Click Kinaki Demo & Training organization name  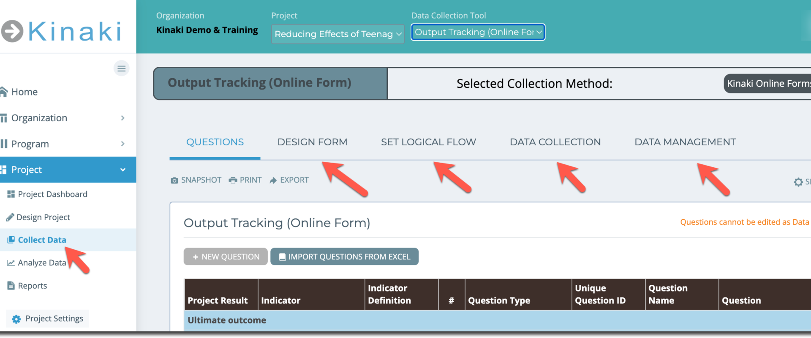207,30
